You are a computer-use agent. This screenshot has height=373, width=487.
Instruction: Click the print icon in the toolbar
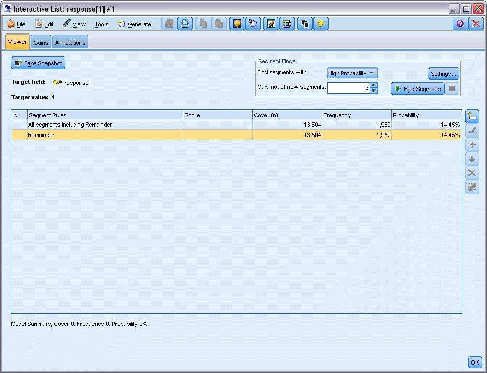point(185,24)
